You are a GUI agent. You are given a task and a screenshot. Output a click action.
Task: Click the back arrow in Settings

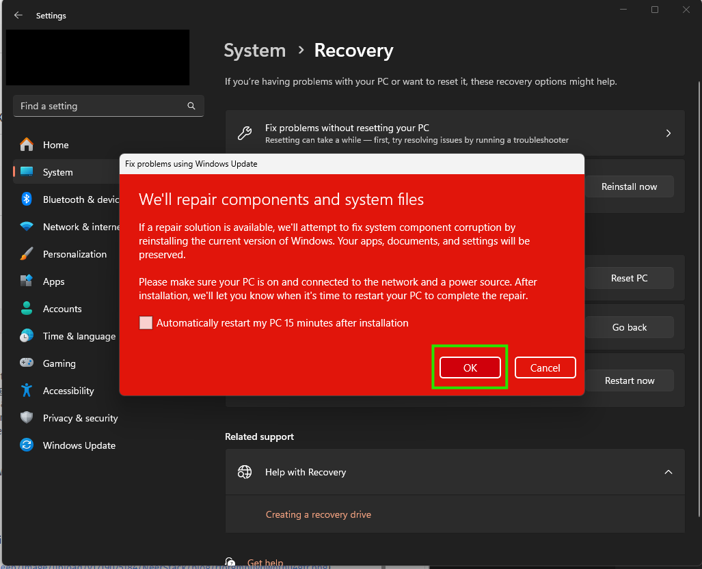pos(18,15)
